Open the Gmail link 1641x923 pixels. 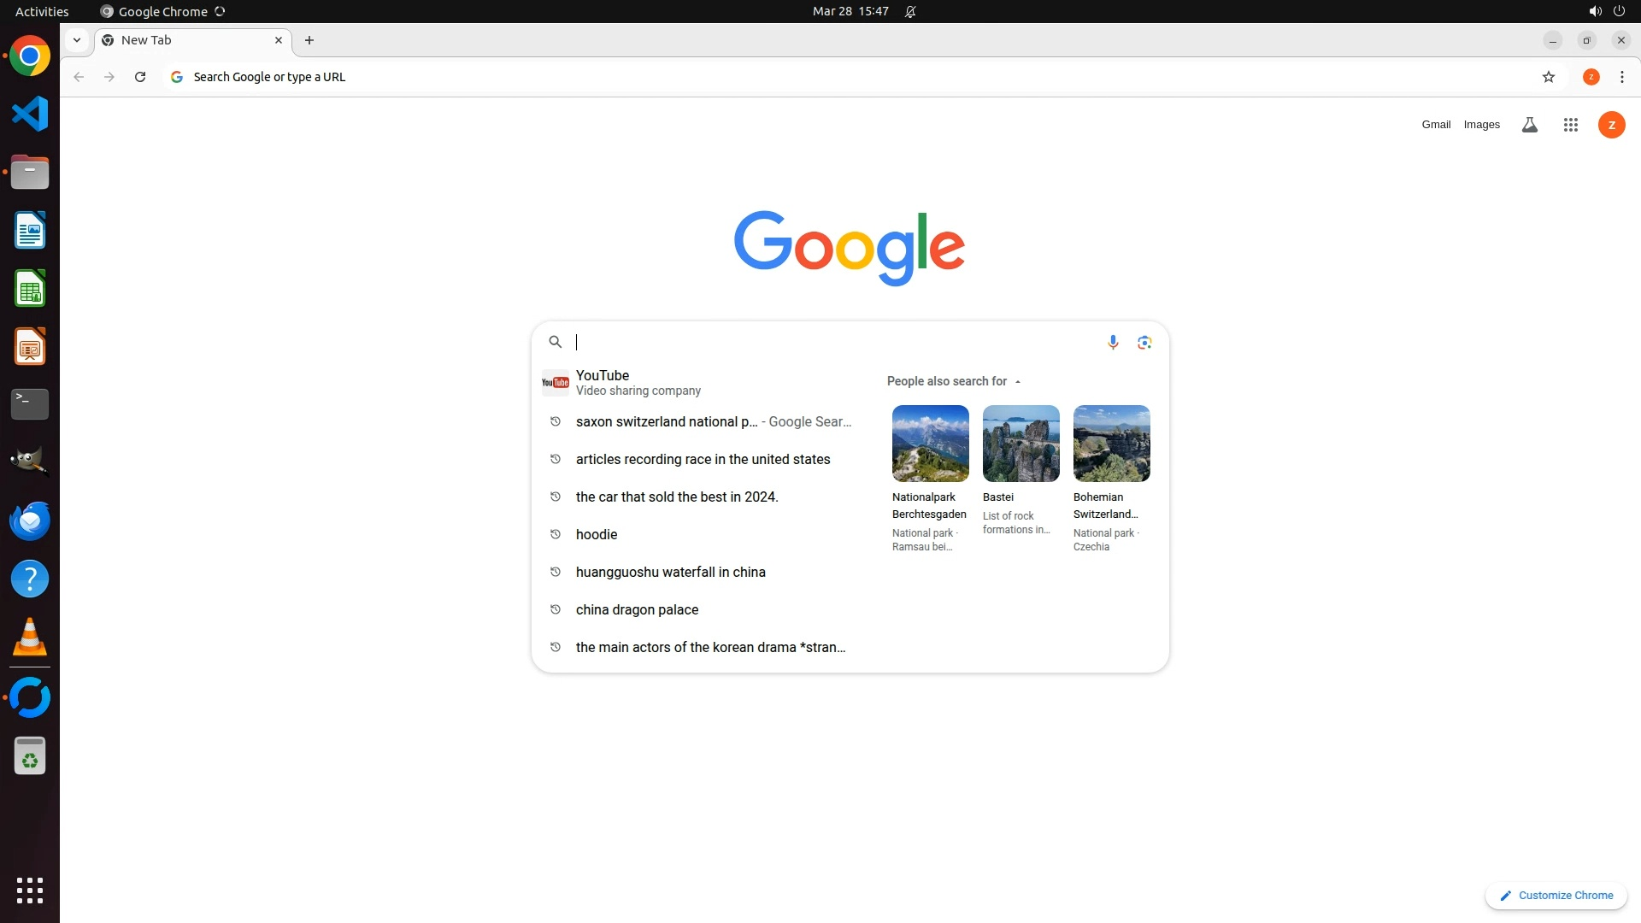point(1436,125)
